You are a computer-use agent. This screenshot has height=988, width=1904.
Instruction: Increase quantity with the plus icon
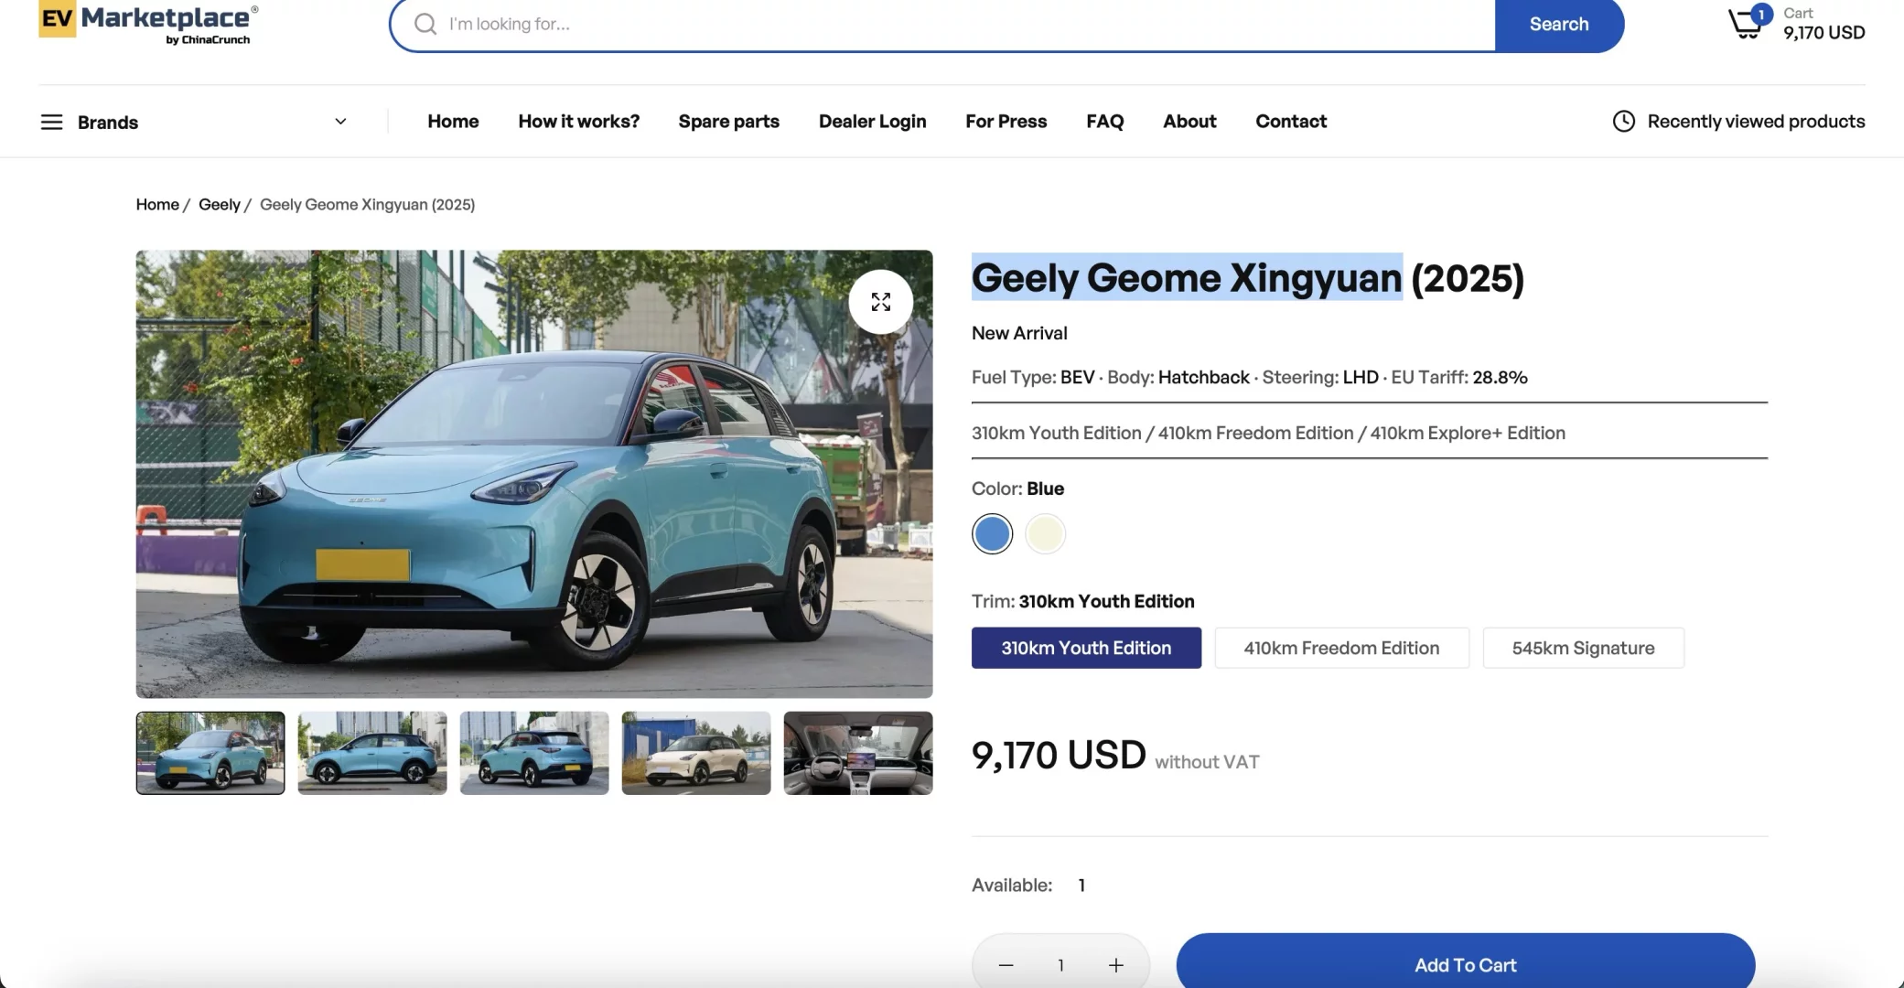click(1115, 965)
